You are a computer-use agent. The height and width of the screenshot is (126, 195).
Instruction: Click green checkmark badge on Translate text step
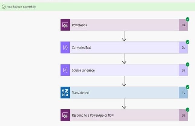(x=187, y=87)
